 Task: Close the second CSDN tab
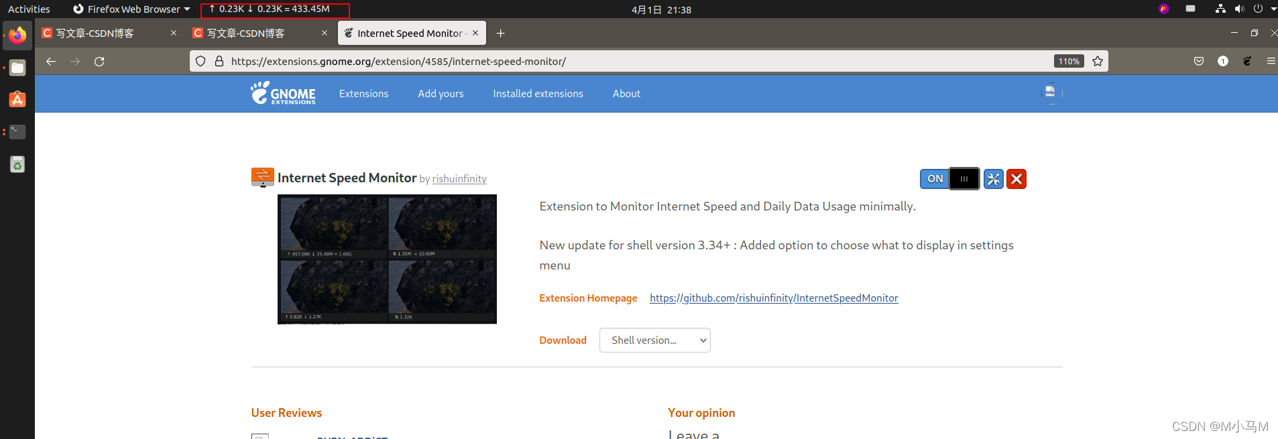[x=325, y=33]
